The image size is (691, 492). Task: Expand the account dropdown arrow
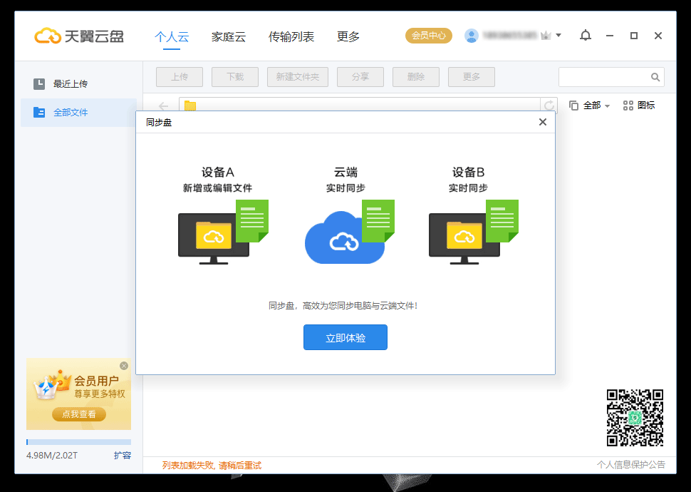click(x=557, y=35)
